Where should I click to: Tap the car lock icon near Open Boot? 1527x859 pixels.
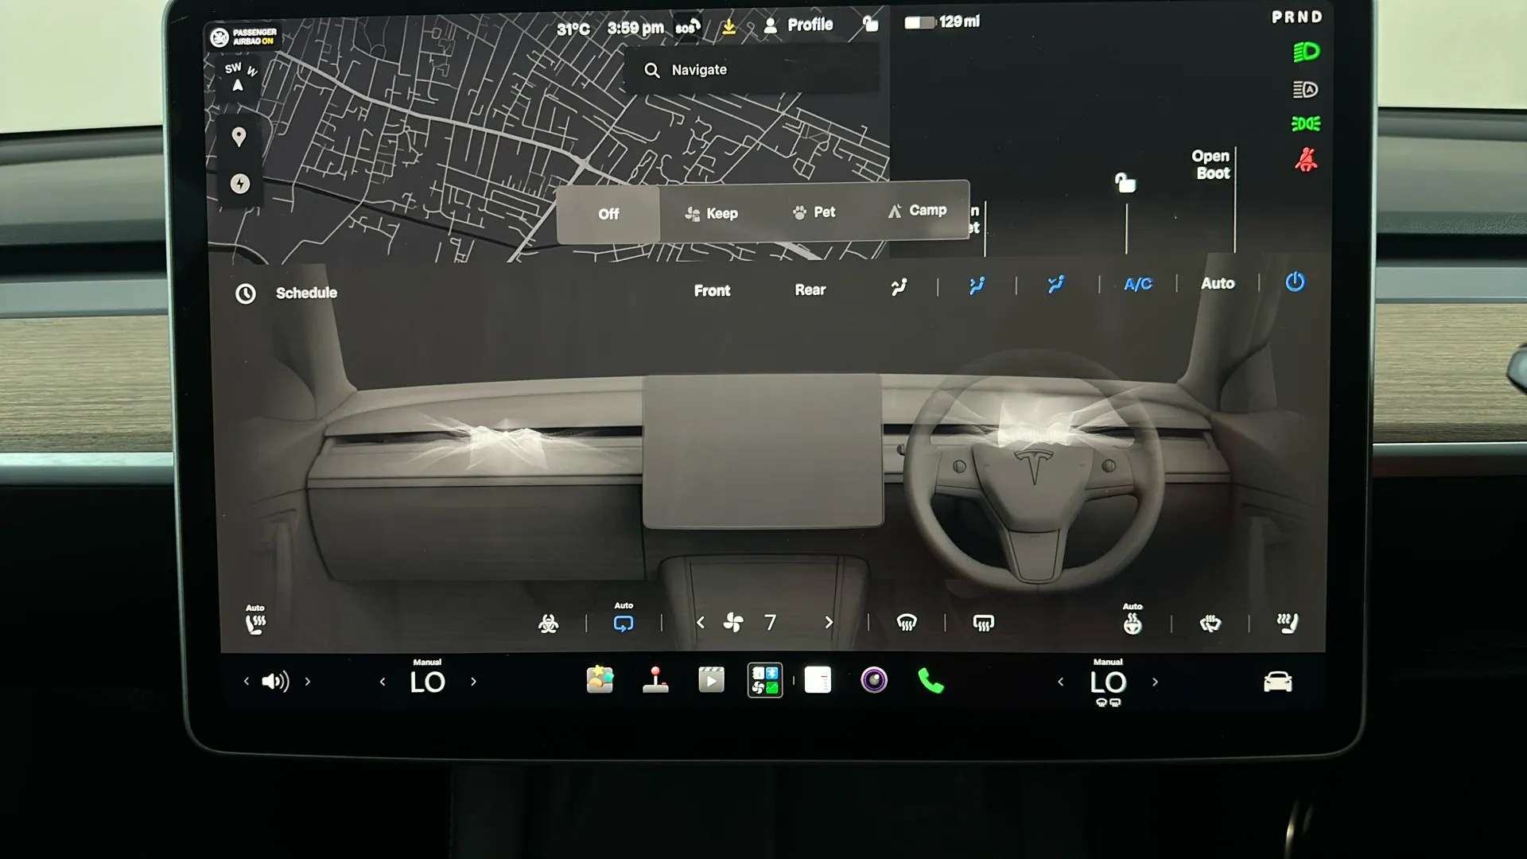(x=1125, y=183)
